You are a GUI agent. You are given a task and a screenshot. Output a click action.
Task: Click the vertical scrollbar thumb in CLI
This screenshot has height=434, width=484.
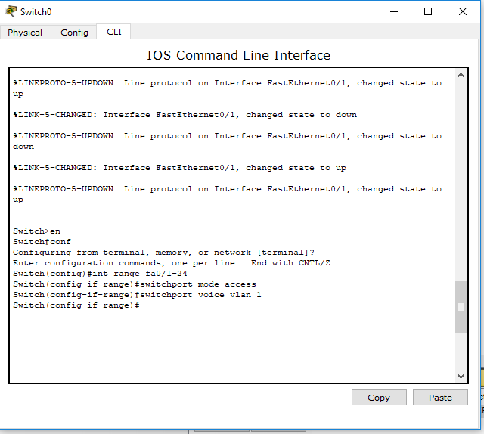pyautogui.click(x=461, y=307)
